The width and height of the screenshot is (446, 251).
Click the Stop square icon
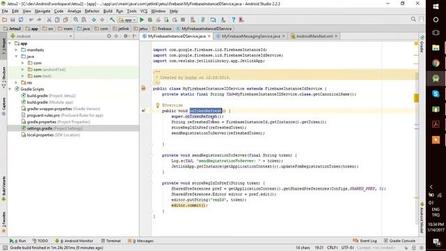click(183, 20)
